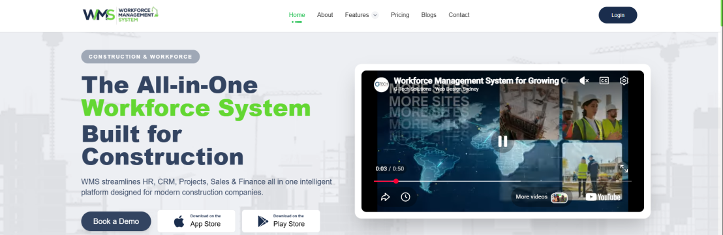
Task: Open the WMS Workforce Management System logo
Action: 121,15
